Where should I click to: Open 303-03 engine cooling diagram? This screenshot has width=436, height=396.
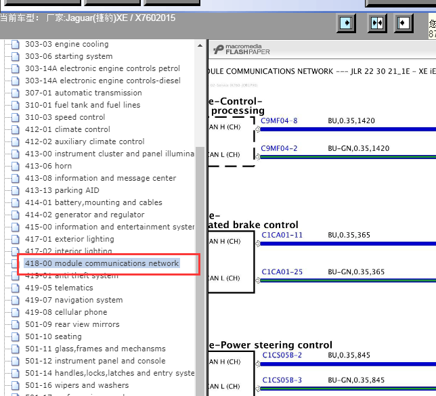[67, 44]
